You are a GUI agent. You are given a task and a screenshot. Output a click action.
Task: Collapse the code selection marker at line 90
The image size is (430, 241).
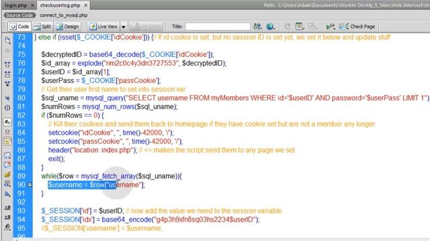tap(30, 185)
